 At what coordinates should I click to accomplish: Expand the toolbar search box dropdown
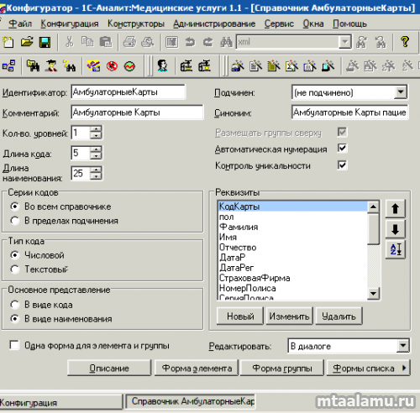click(x=344, y=42)
